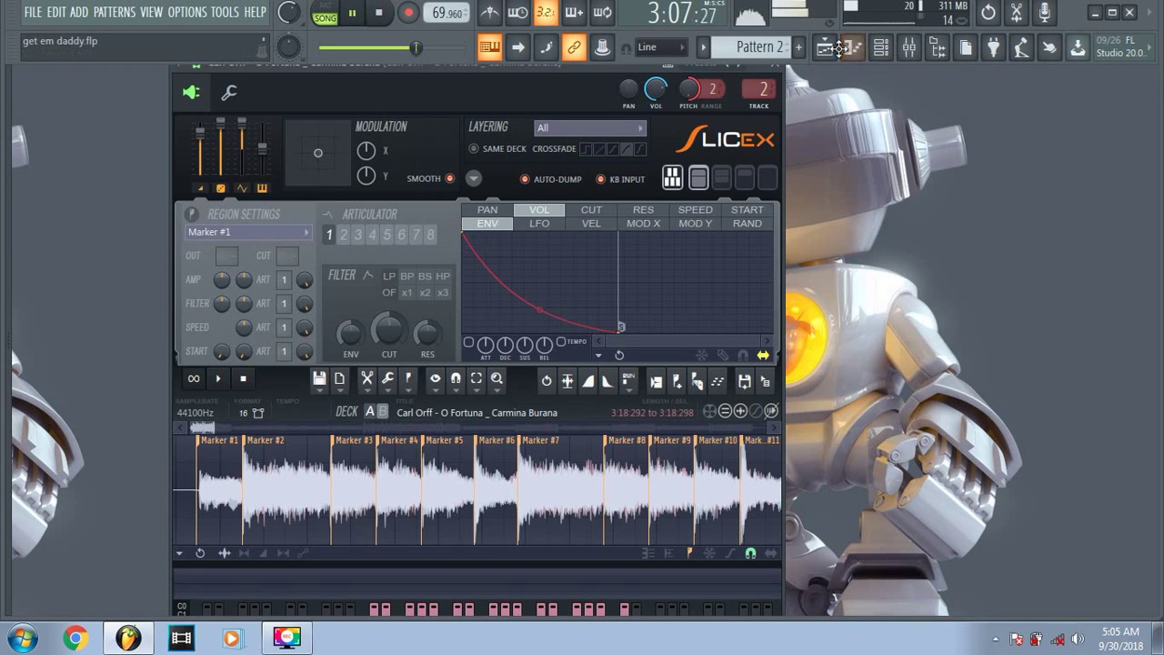Screen dimensions: 1164x655
Task: Open the PATTERNS menu
Action: [115, 13]
